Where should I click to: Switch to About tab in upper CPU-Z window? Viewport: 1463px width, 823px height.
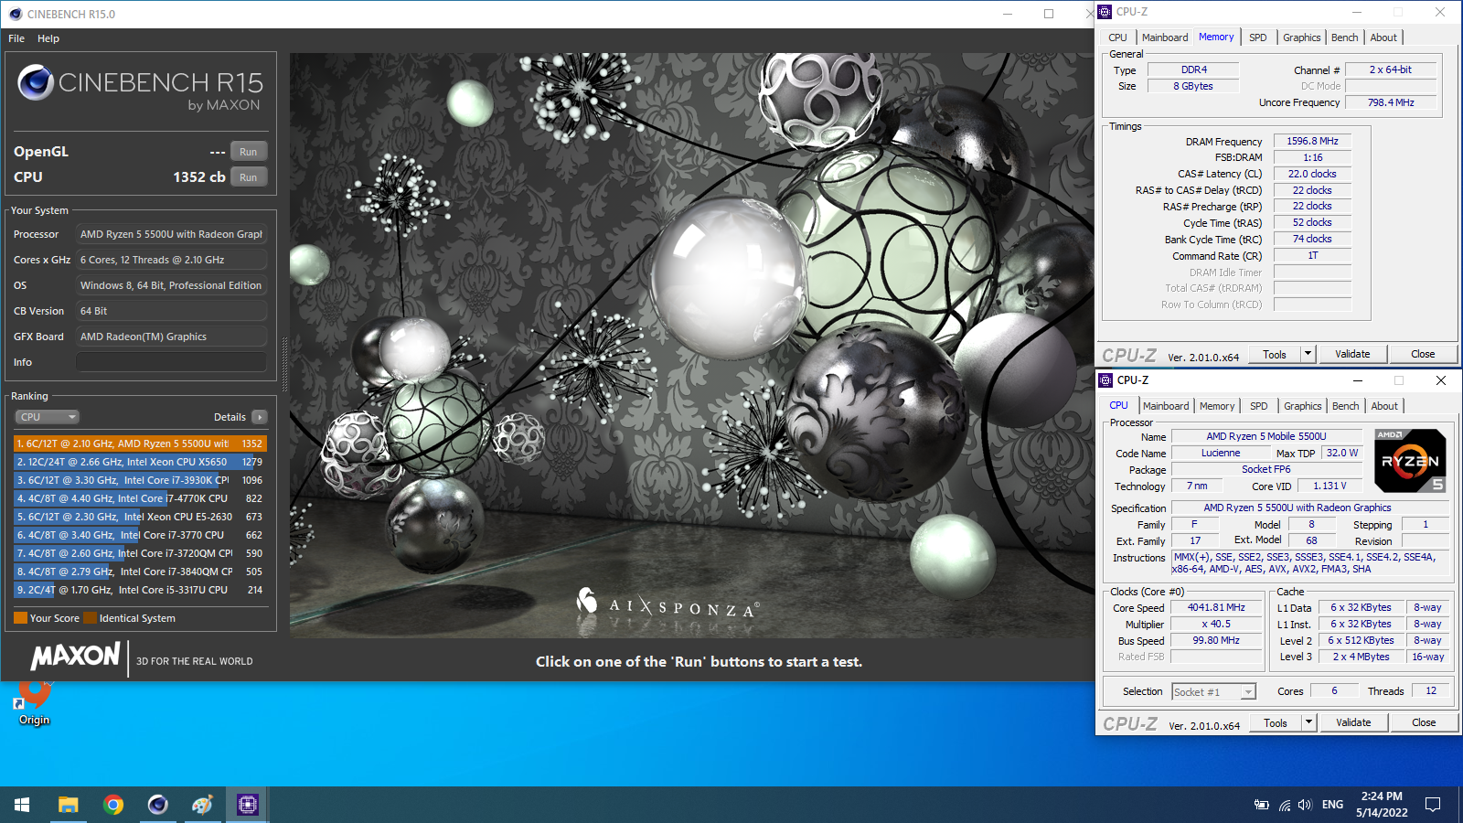(x=1383, y=37)
